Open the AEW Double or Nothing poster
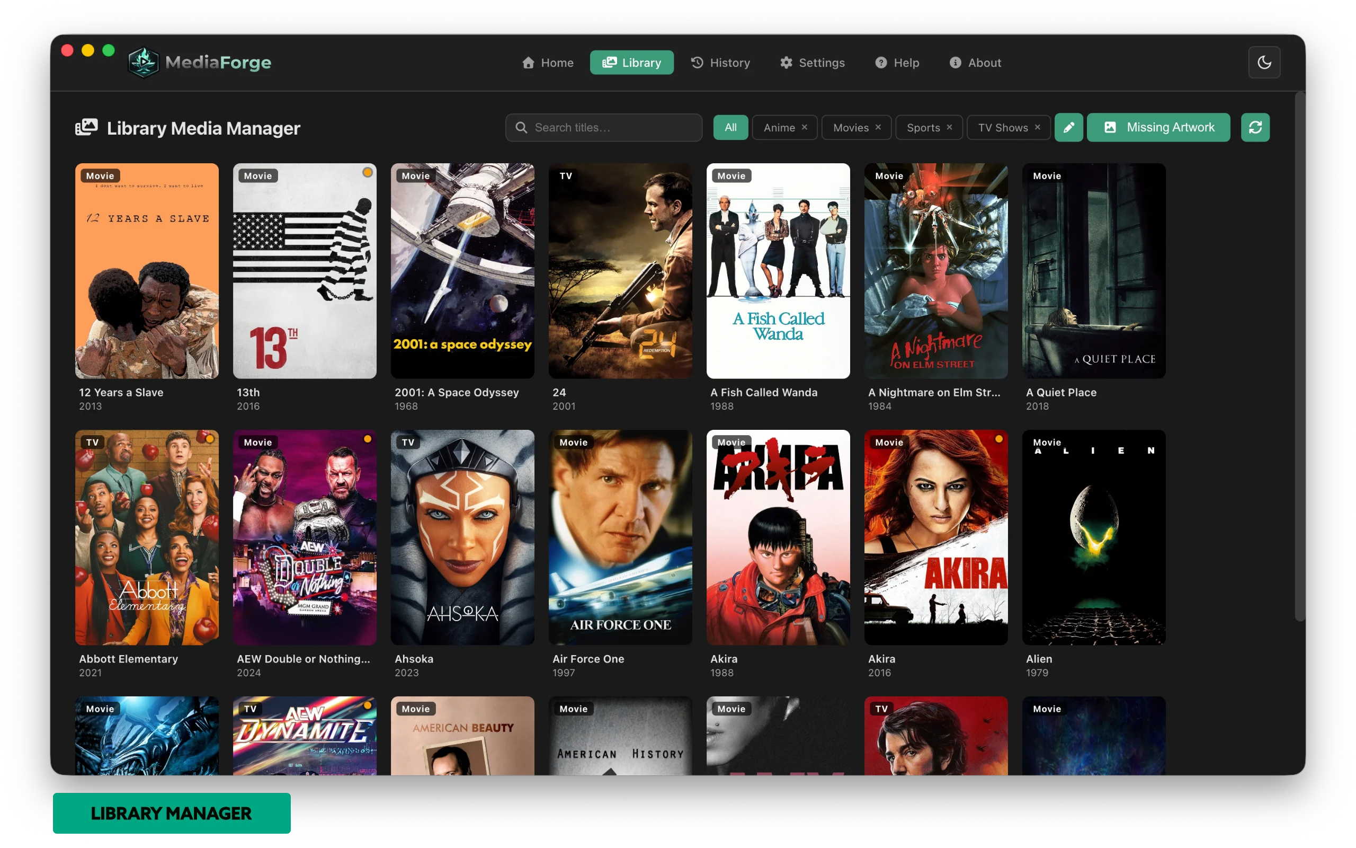The width and height of the screenshot is (1356, 848). click(x=305, y=537)
